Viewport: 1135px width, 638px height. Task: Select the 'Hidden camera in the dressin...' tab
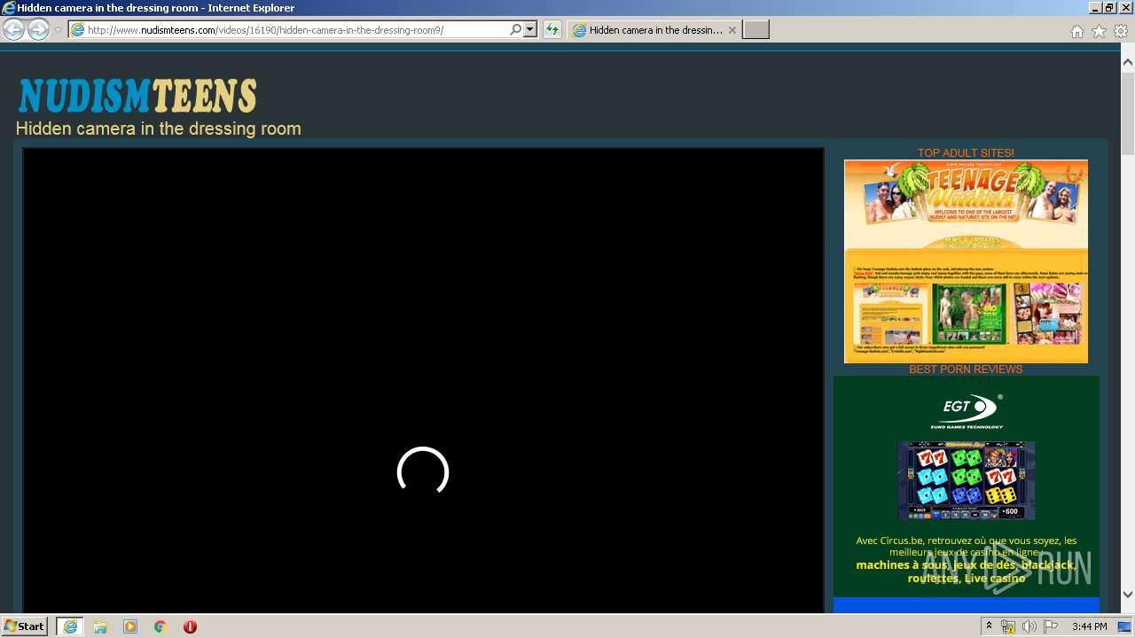(x=654, y=30)
